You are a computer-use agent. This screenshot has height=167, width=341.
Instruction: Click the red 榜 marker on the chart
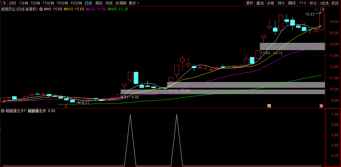[269, 106]
